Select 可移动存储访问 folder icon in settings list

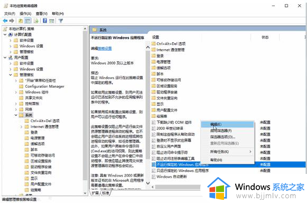(x=154, y=80)
